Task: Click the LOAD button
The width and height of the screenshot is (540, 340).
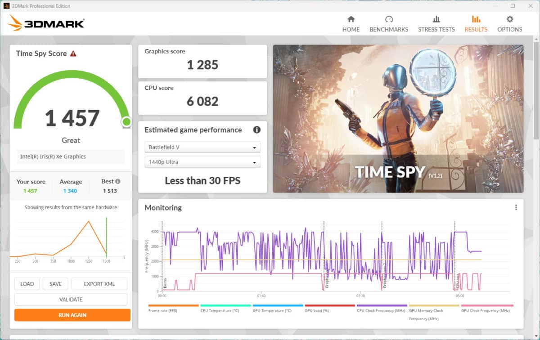Action: click(27, 284)
